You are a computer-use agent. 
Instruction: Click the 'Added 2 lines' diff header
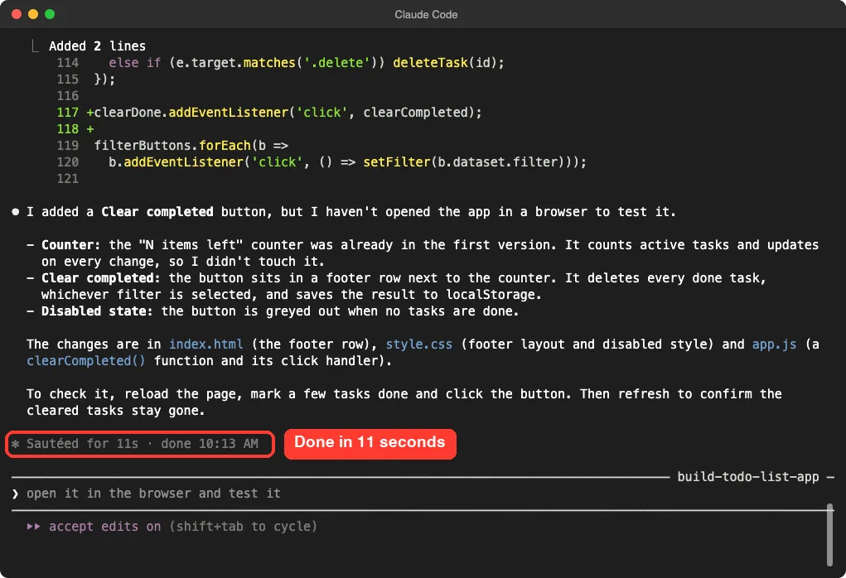click(x=97, y=46)
